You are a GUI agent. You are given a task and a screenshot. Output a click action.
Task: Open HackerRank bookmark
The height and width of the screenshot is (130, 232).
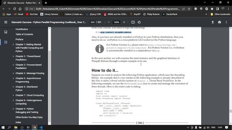(170, 14)
